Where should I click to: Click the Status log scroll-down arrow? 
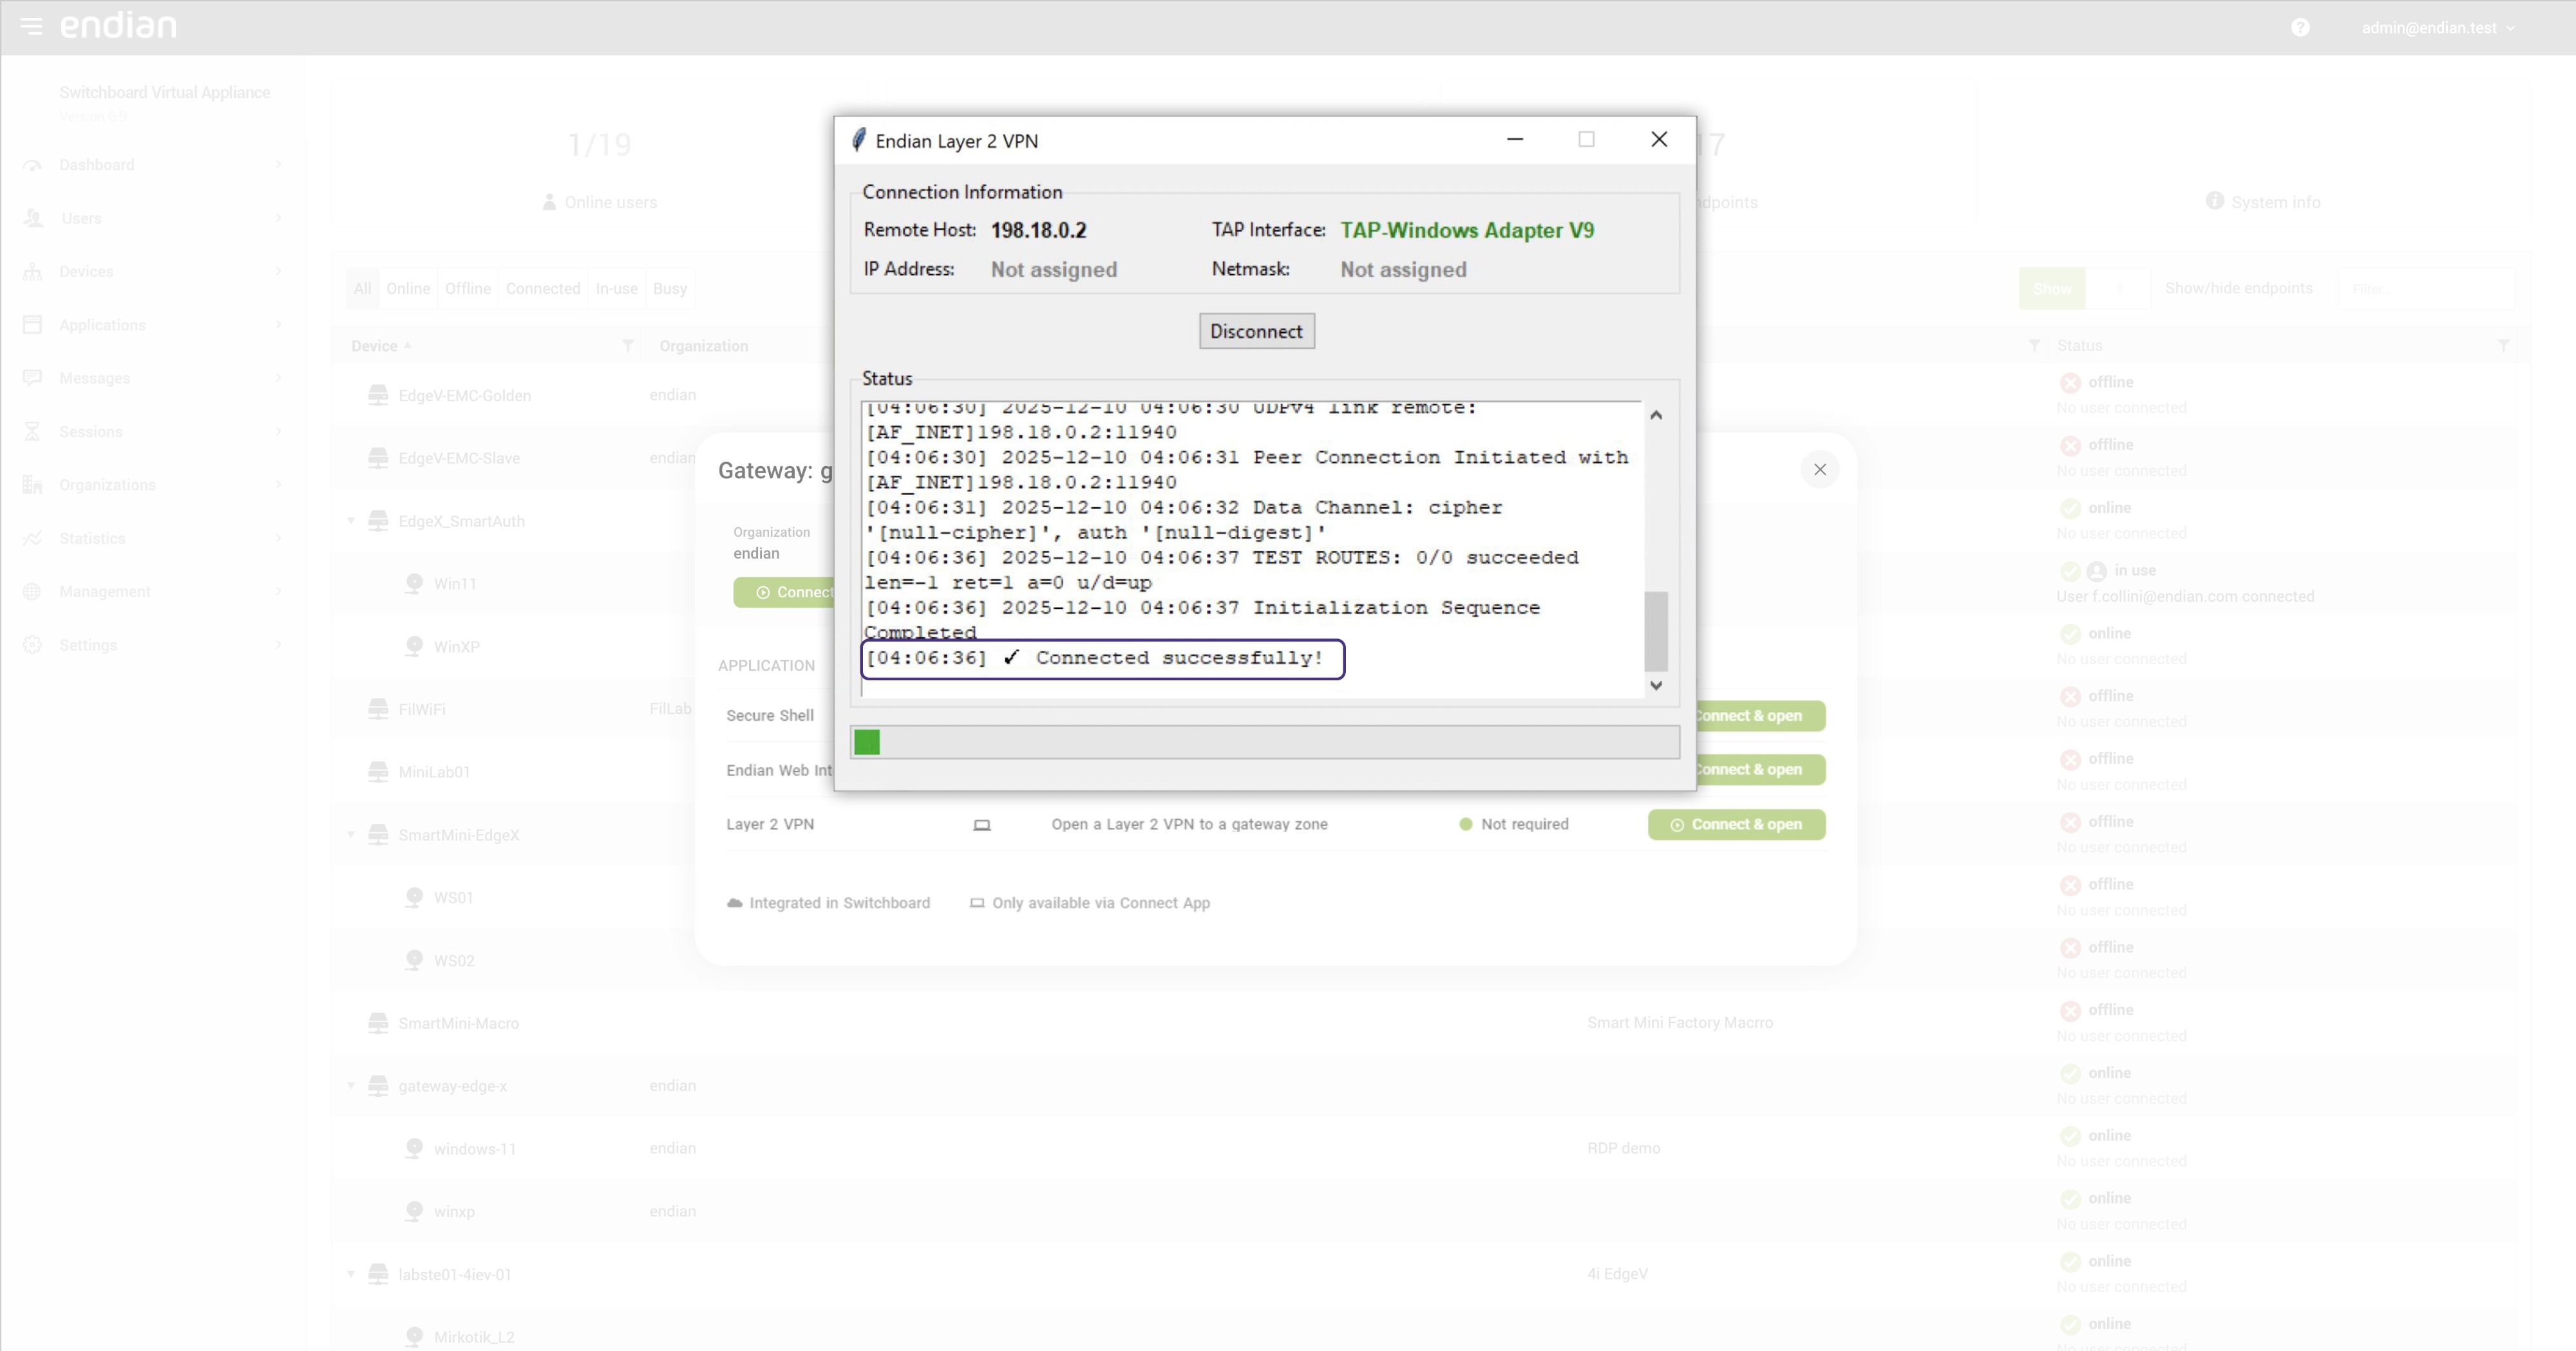coord(1656,685)
